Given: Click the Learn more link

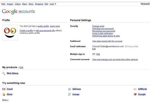Looking at the screenshot, I should 55,26.
